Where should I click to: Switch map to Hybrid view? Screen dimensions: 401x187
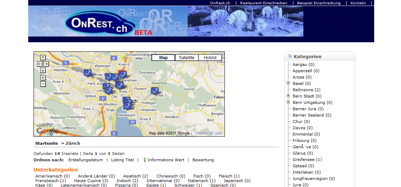click(x=210, y=58)
